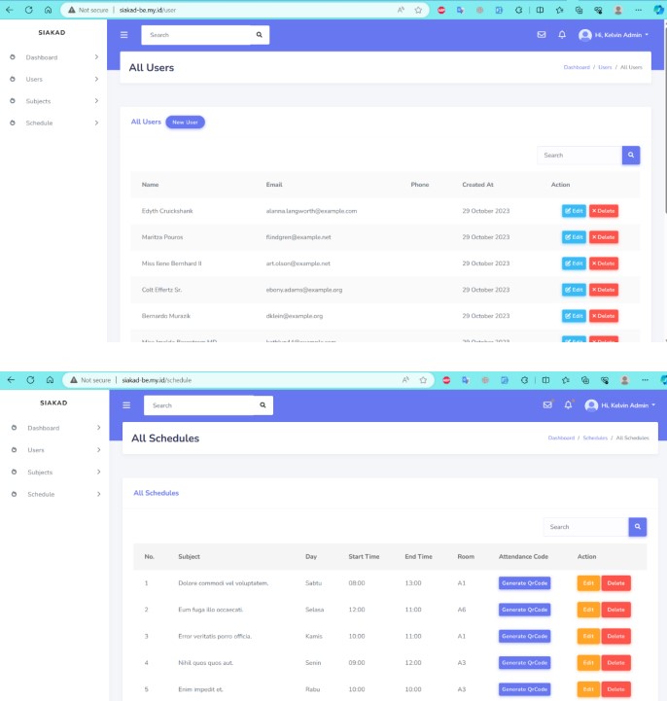Open mail envelope icon on All Schedules page

click(547, 405)
